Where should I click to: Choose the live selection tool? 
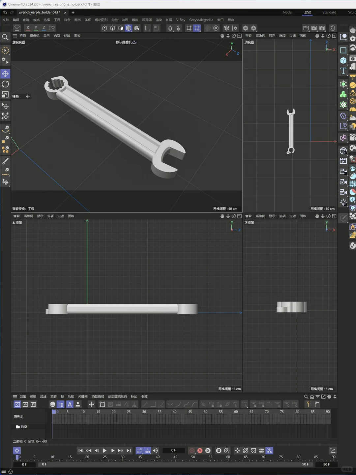point(5,50)
